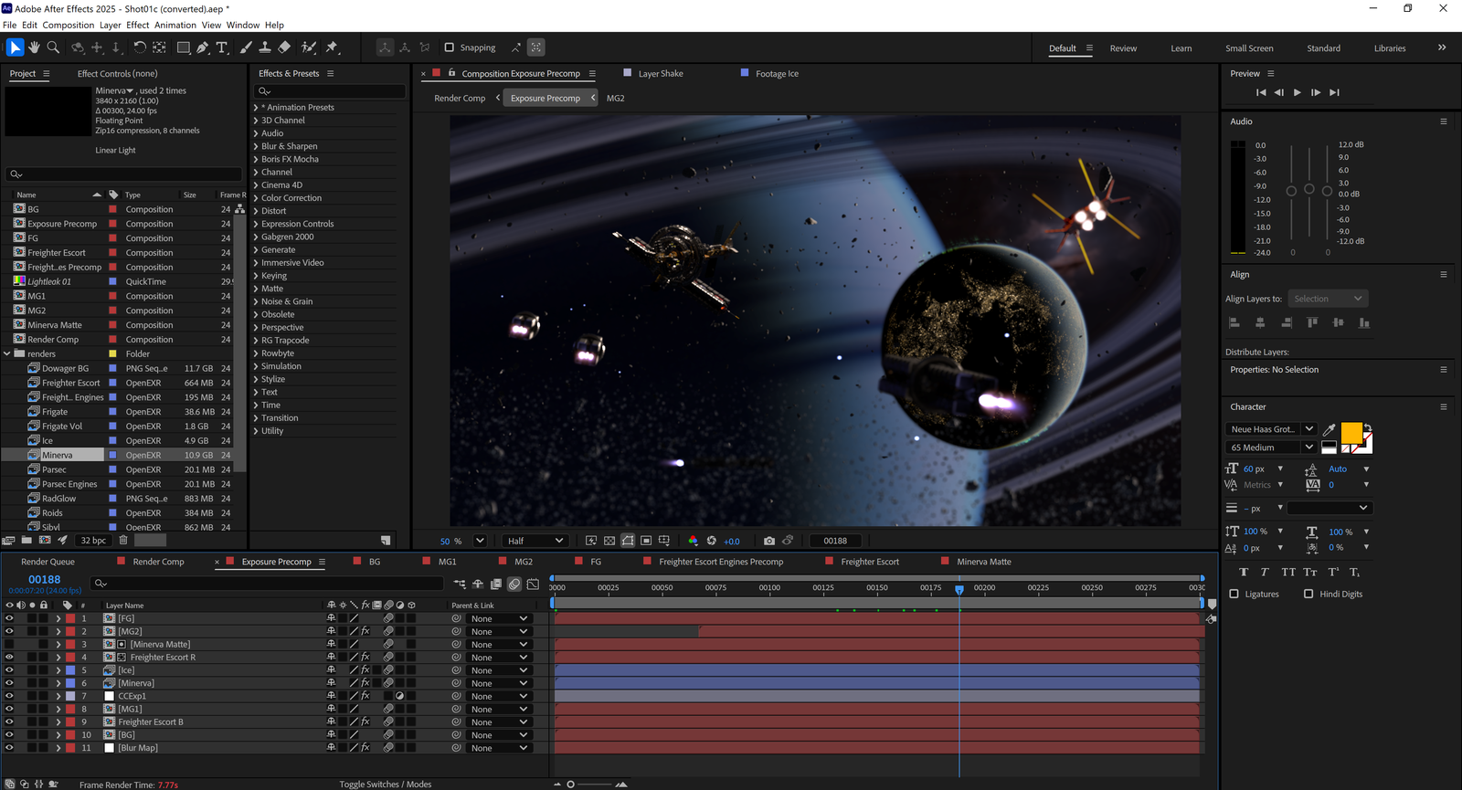
Task: Open the Neue Haas Grot font family dropdown
Action: pyautogui.click(x=1308, y=429)
